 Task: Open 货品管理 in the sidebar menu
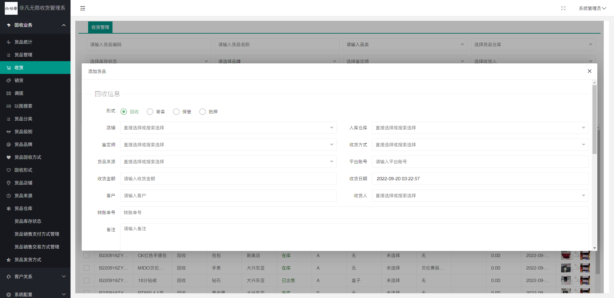point(23,55)
